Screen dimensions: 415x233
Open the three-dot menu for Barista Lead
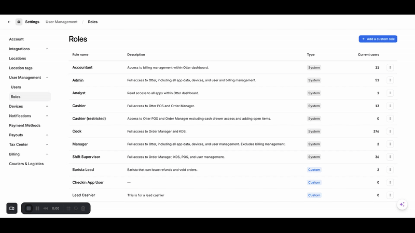[x=390, y=169]
